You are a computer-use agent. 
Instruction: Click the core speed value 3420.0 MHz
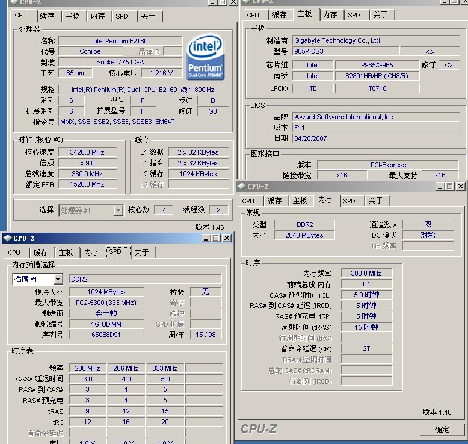click(87, 152)
